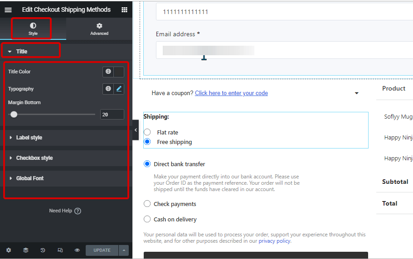Switch to the Advanced tab

pos(99,29)
